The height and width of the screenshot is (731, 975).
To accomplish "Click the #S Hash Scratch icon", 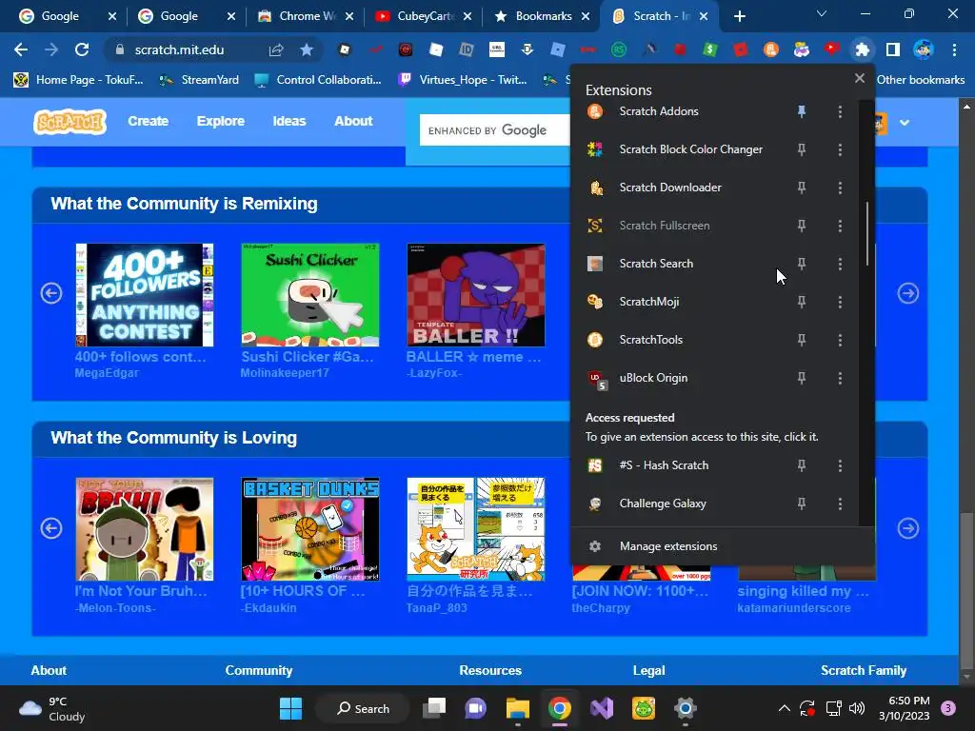I will point(595,465).
